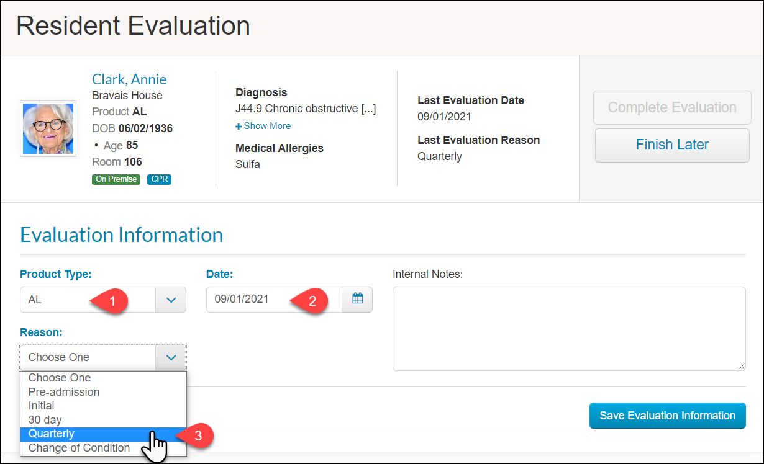Viewport: 764px width, 464px height.
Task: Click inside the Internal Notes textarea
Action: [569, 329]
